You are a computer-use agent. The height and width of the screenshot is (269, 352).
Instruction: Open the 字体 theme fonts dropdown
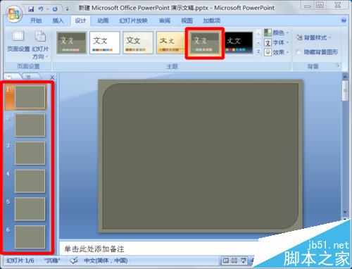pyautogui.click(x=276, y=42)
